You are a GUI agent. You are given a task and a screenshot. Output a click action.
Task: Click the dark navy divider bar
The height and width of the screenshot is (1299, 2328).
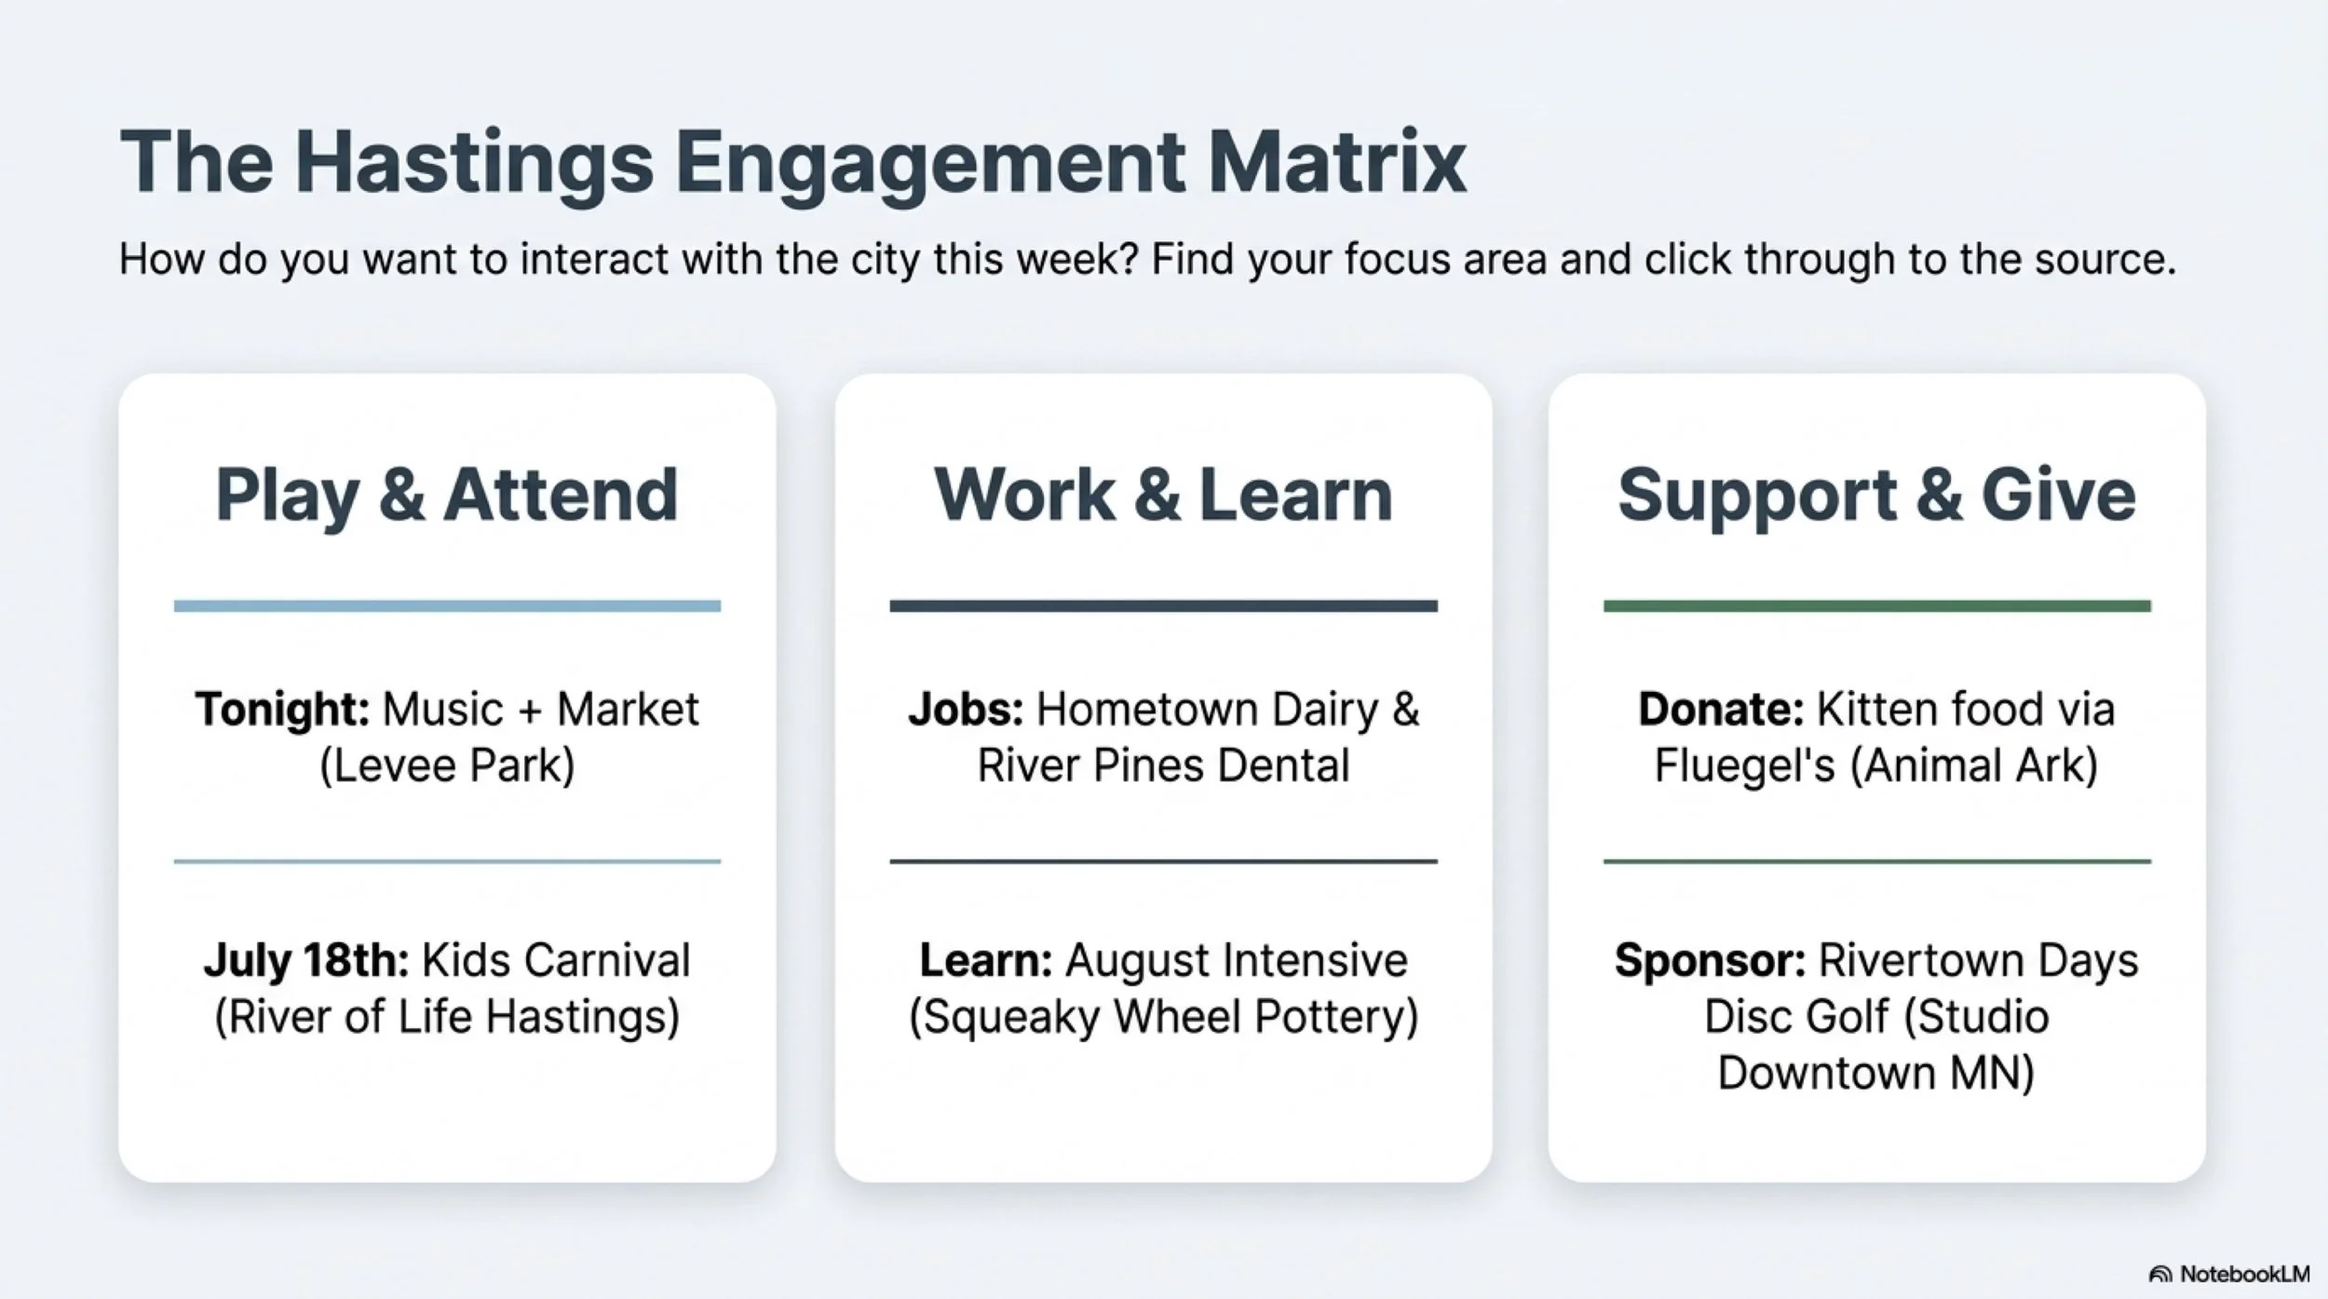[1163, 606]
